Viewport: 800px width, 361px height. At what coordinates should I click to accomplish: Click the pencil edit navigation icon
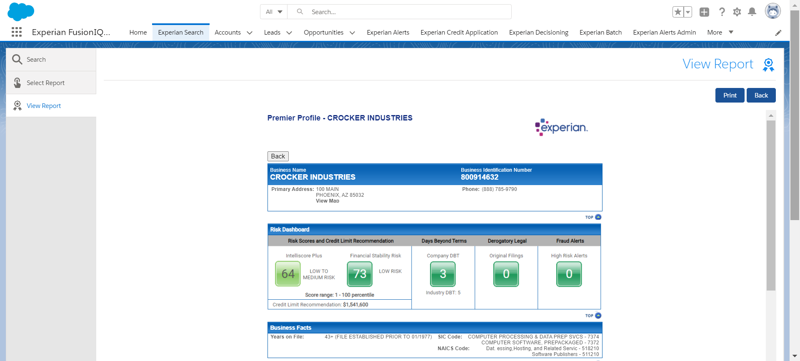click(778, 33)
